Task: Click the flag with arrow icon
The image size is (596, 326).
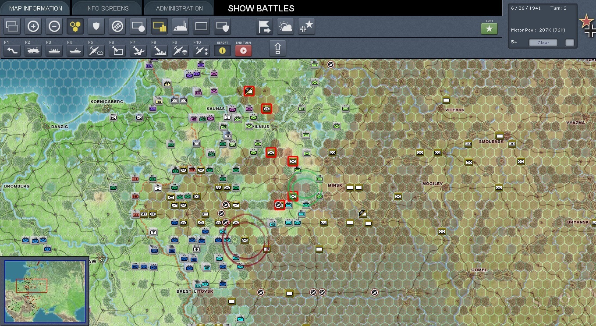Action: 264,27
